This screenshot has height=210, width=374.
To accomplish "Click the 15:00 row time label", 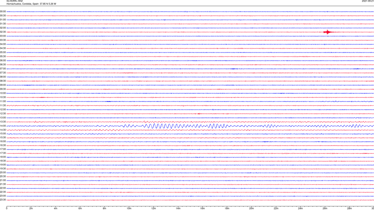I will point(3,133).
